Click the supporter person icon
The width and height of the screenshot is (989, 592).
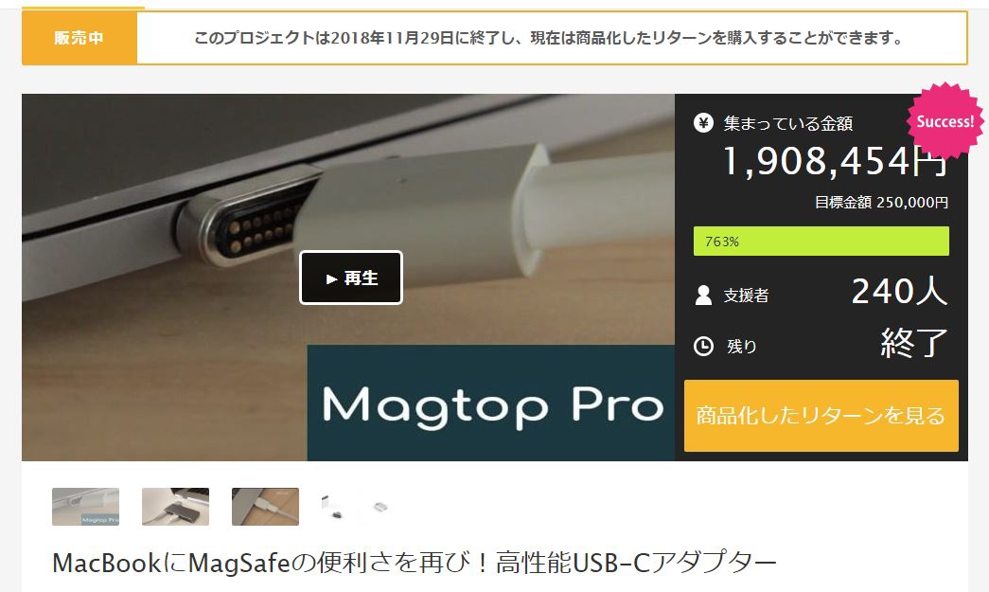(x=703, y=295)
